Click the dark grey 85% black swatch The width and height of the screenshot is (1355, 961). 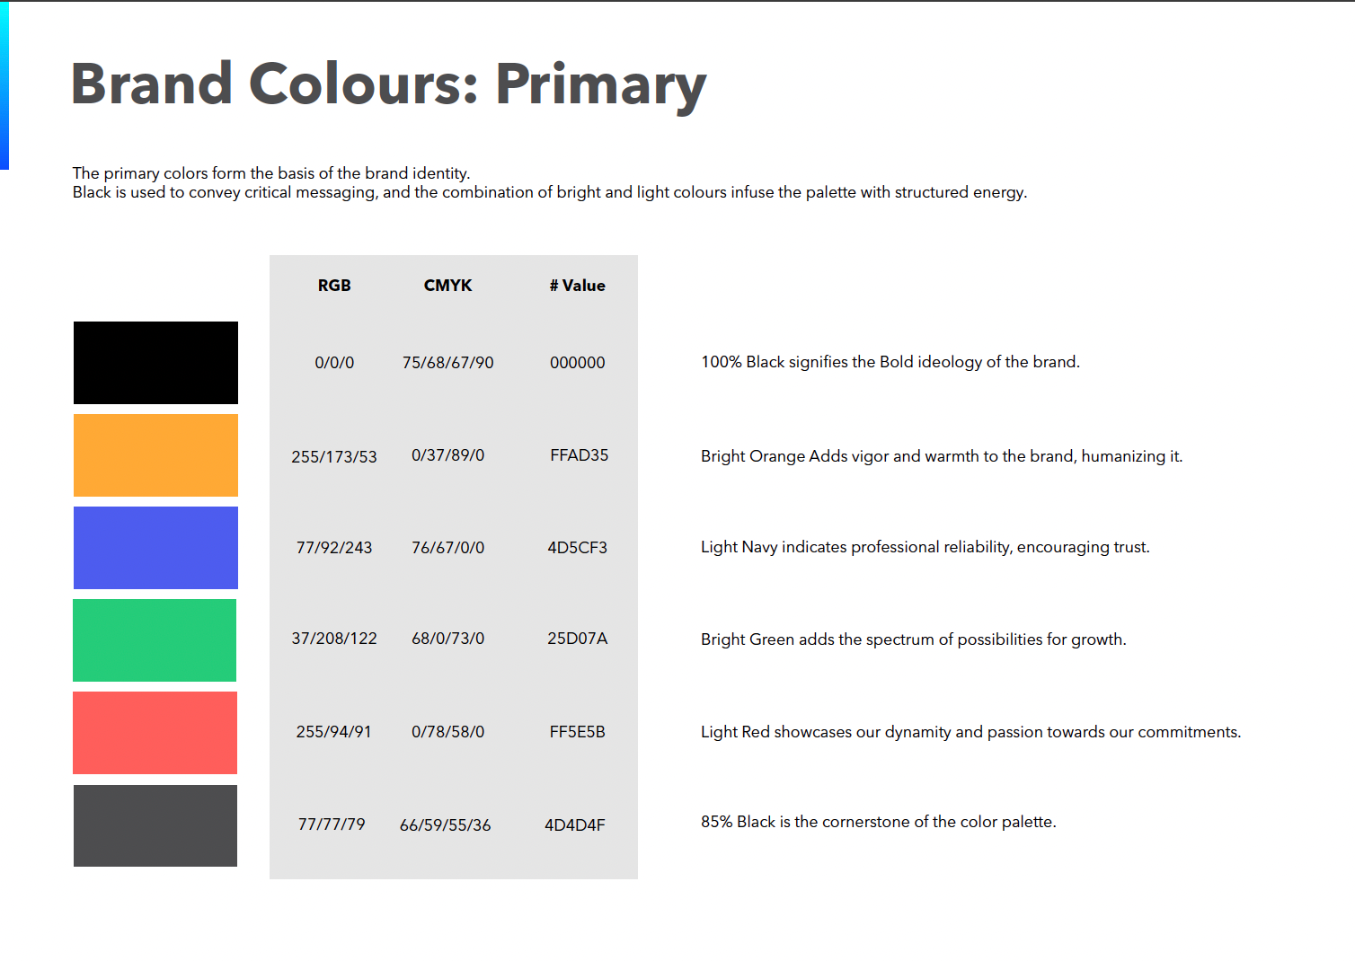155,825
